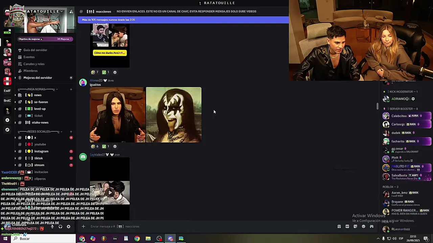Open Mejoras del servidor

coord(38,78)
